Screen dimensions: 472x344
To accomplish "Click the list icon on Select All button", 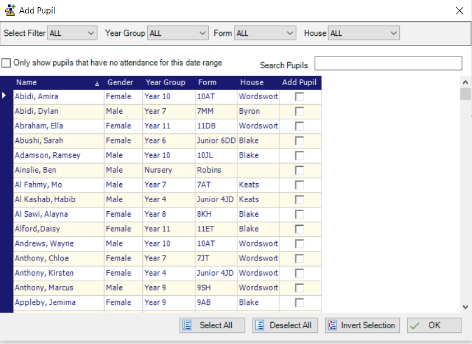I will coord(186,325).
